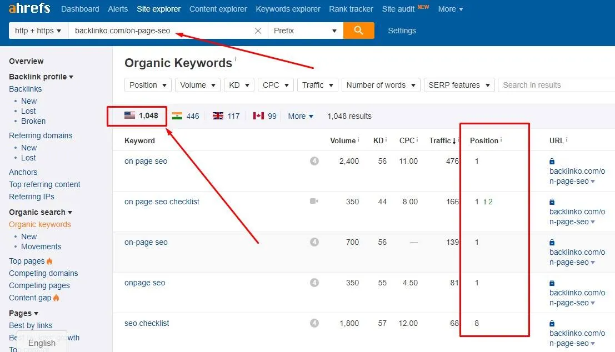Open Rank tracker tab
Screen dimensions: 615x352
[351, 9]
